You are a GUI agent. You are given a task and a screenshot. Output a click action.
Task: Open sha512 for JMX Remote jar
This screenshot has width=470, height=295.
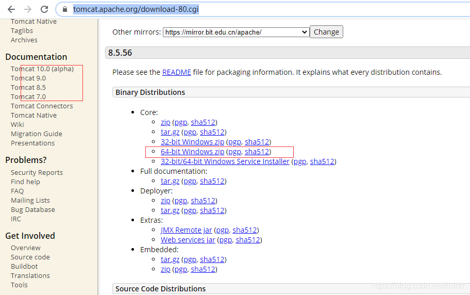click(x=245, y=230)
